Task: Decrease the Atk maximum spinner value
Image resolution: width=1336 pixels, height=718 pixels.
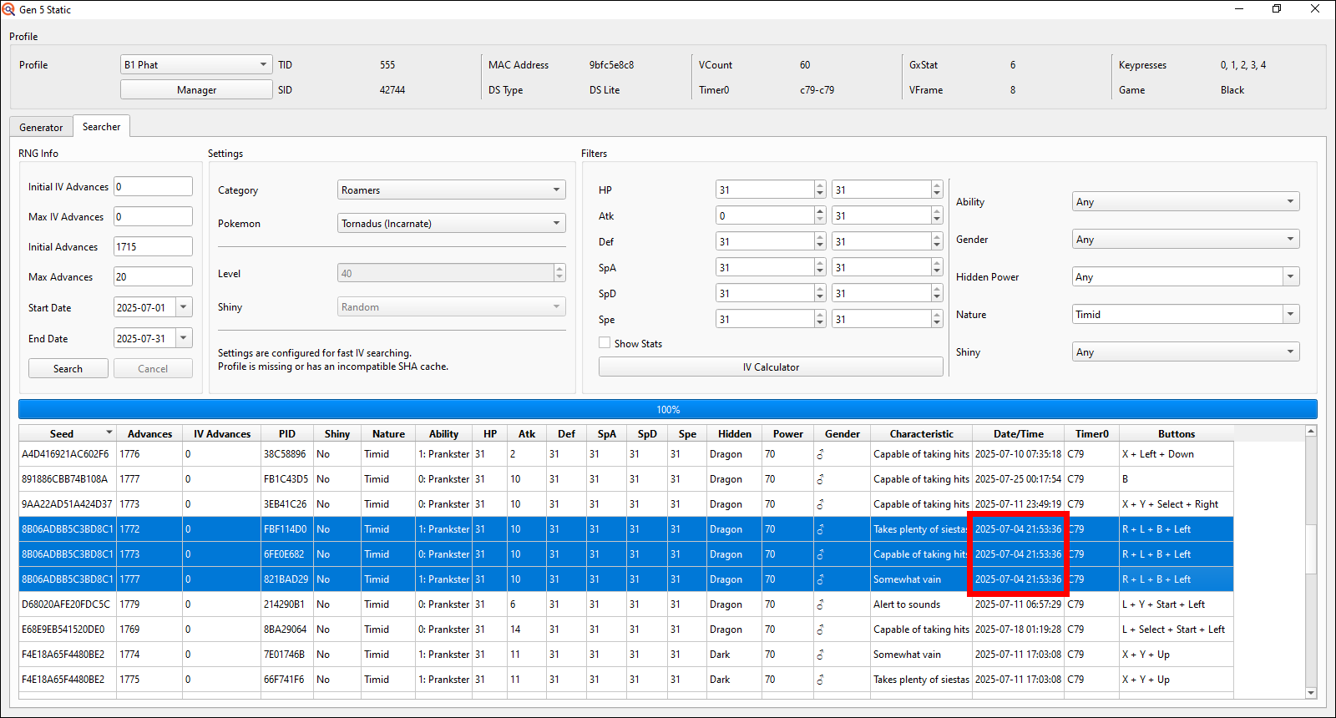Action: (937, 220)
